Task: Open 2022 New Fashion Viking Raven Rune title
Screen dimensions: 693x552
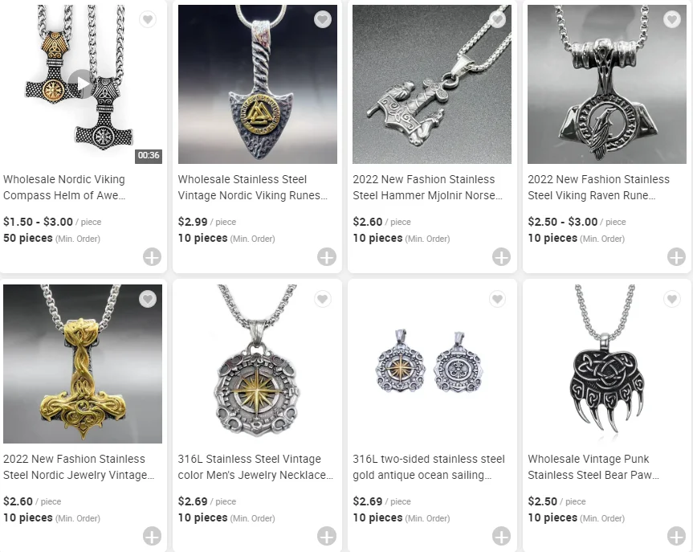Action: click(x=598, y=187)
